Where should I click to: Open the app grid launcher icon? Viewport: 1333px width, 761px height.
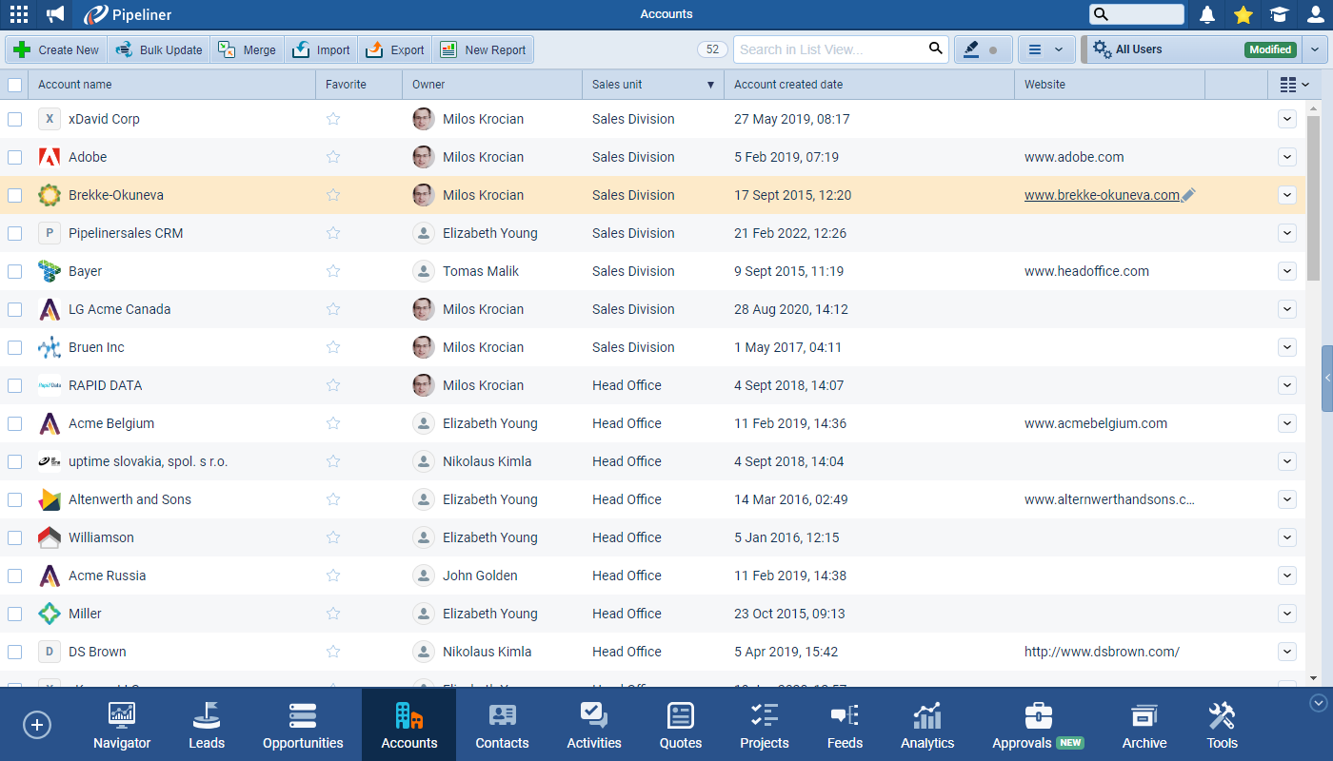[x=18, y=14]
